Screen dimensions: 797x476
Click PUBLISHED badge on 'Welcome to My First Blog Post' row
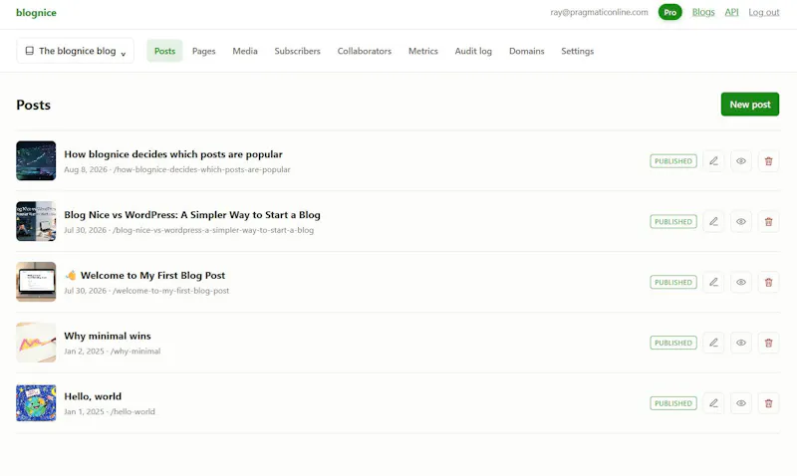(673, 282)
